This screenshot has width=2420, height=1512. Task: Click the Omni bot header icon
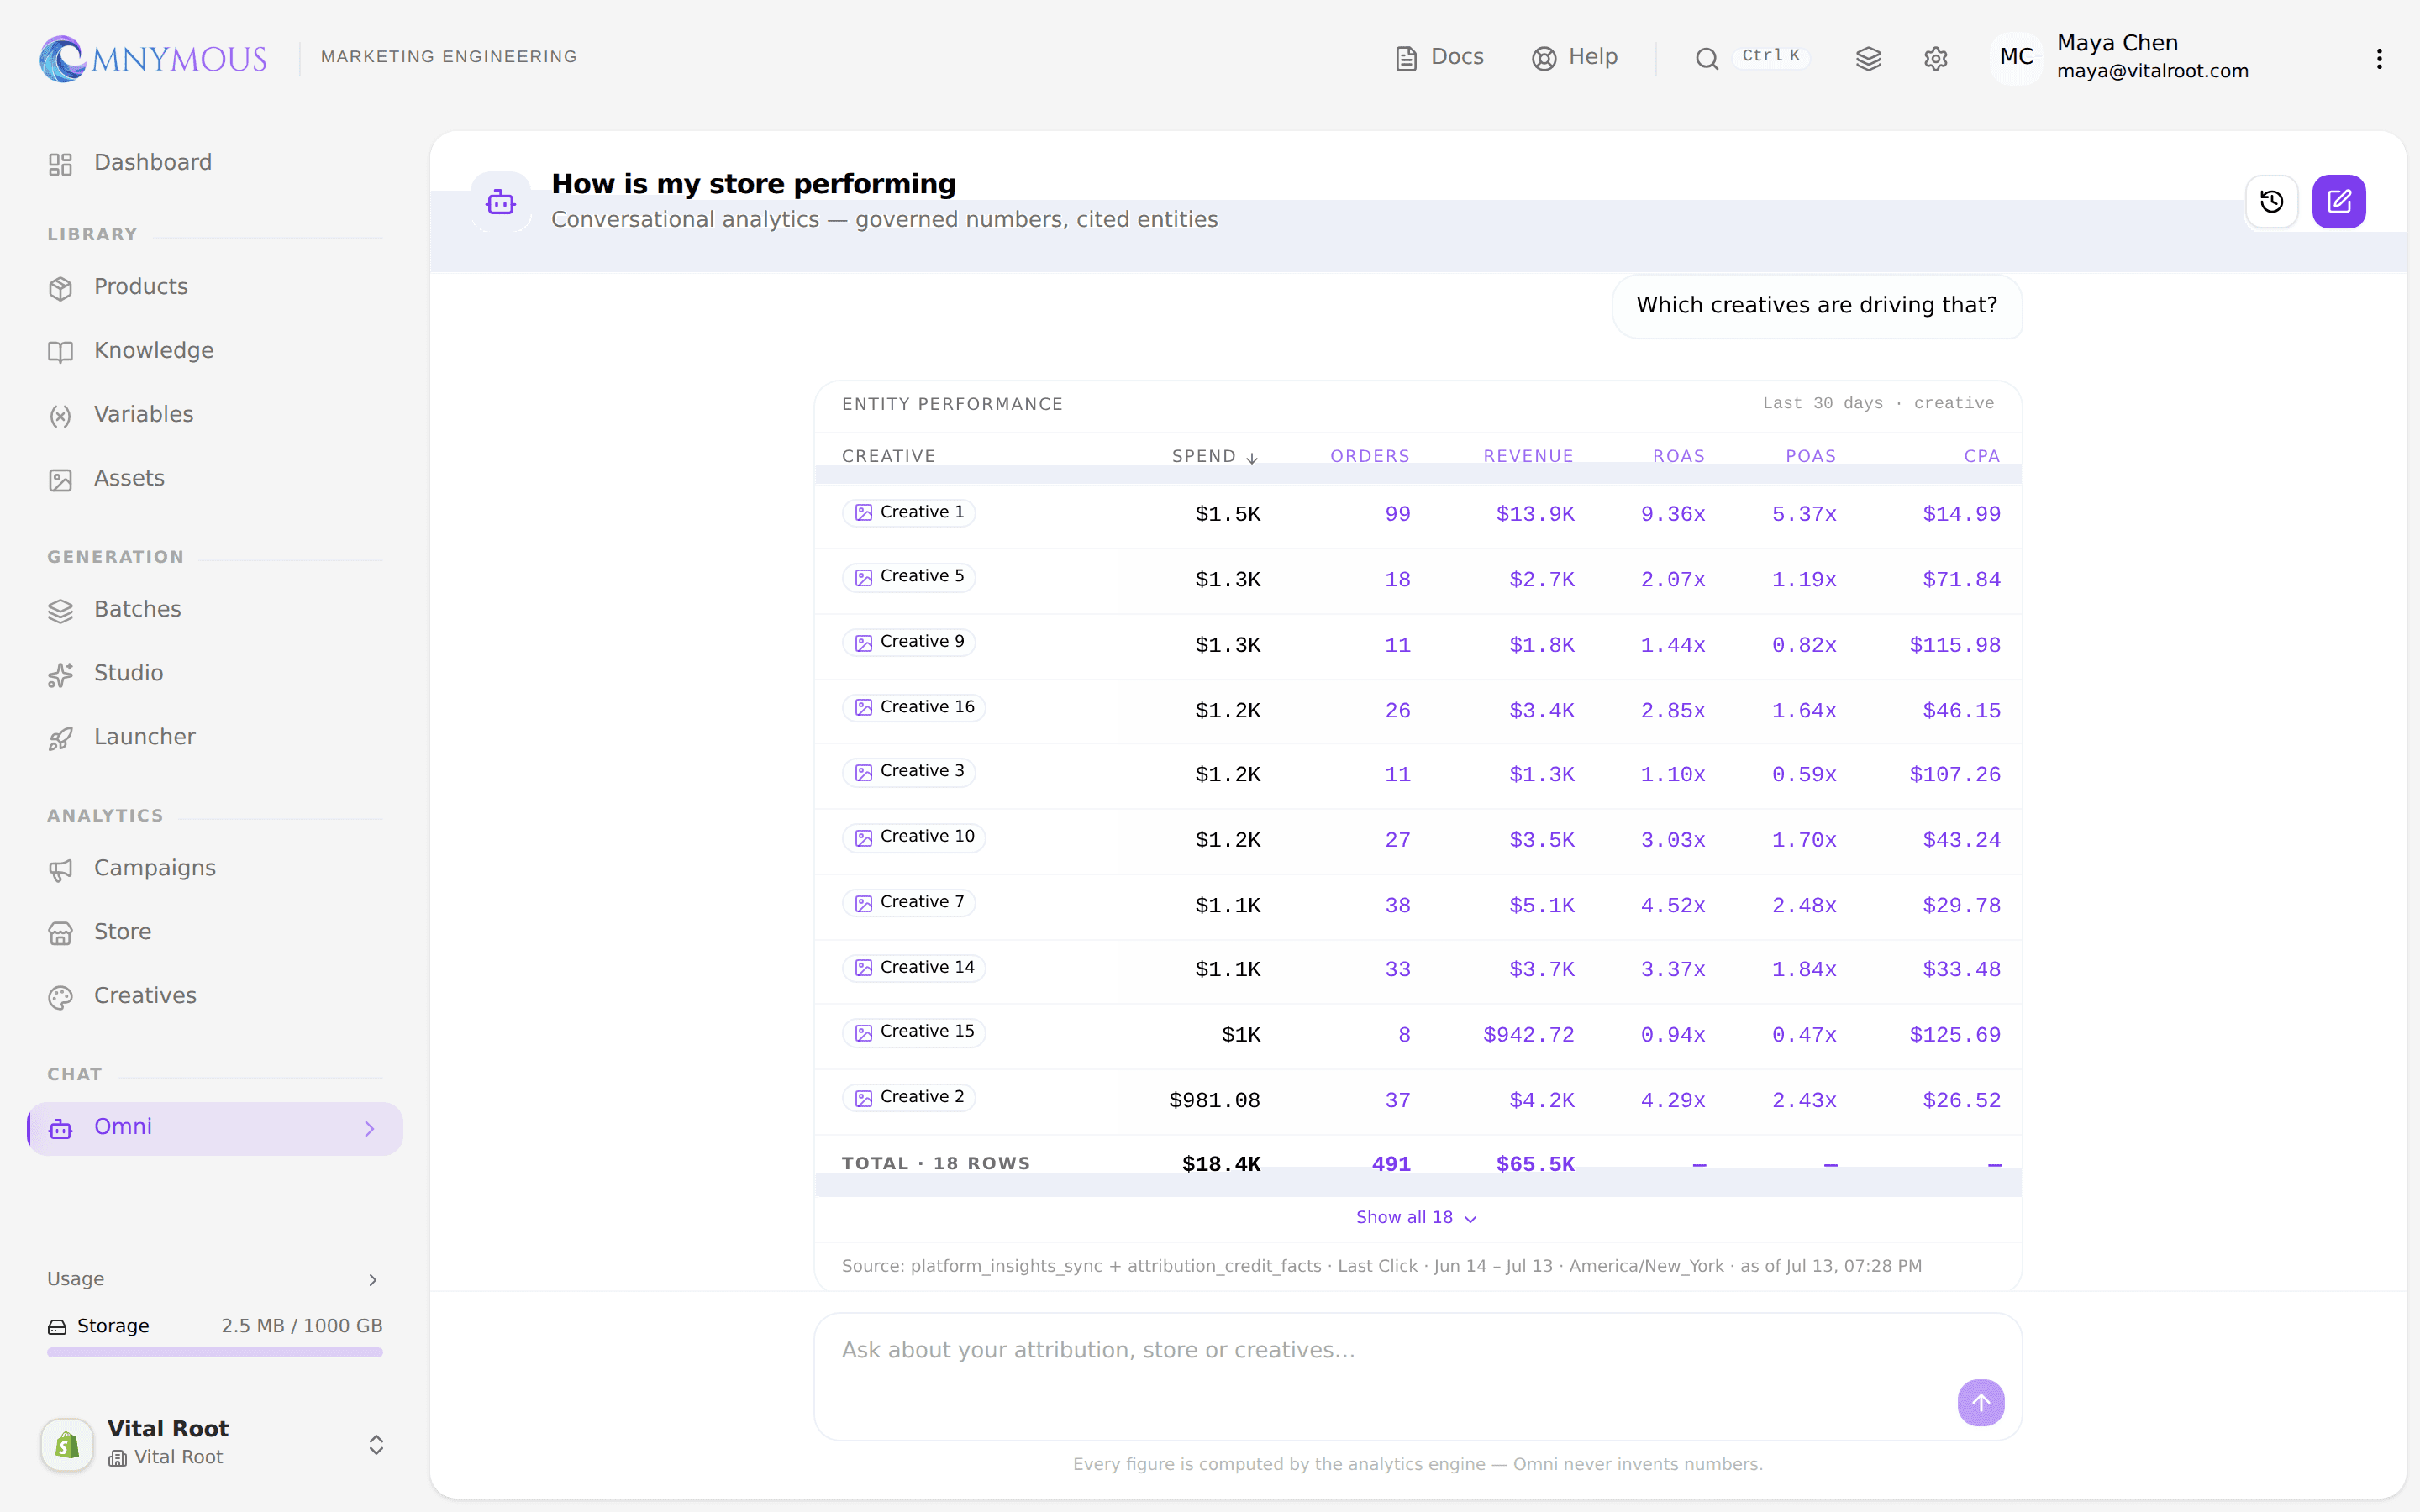[x=500, y=202]
